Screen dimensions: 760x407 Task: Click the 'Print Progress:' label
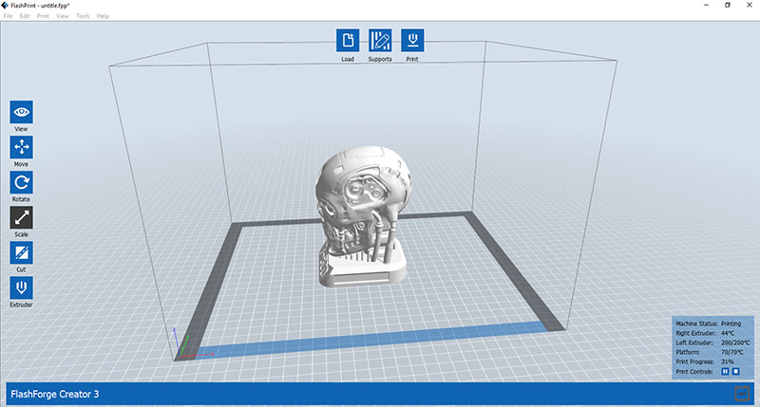[695, 361]
